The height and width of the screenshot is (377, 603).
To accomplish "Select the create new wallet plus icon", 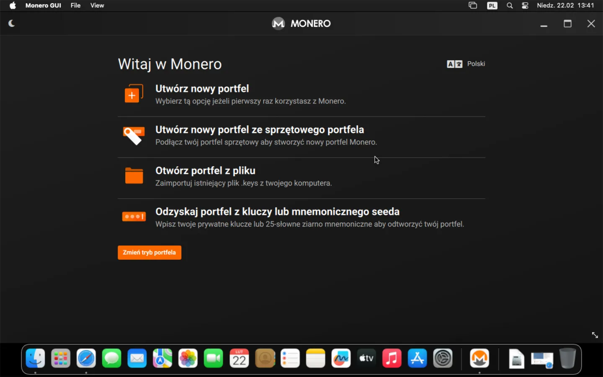I will pyautogui.click(x=134, y=93).
